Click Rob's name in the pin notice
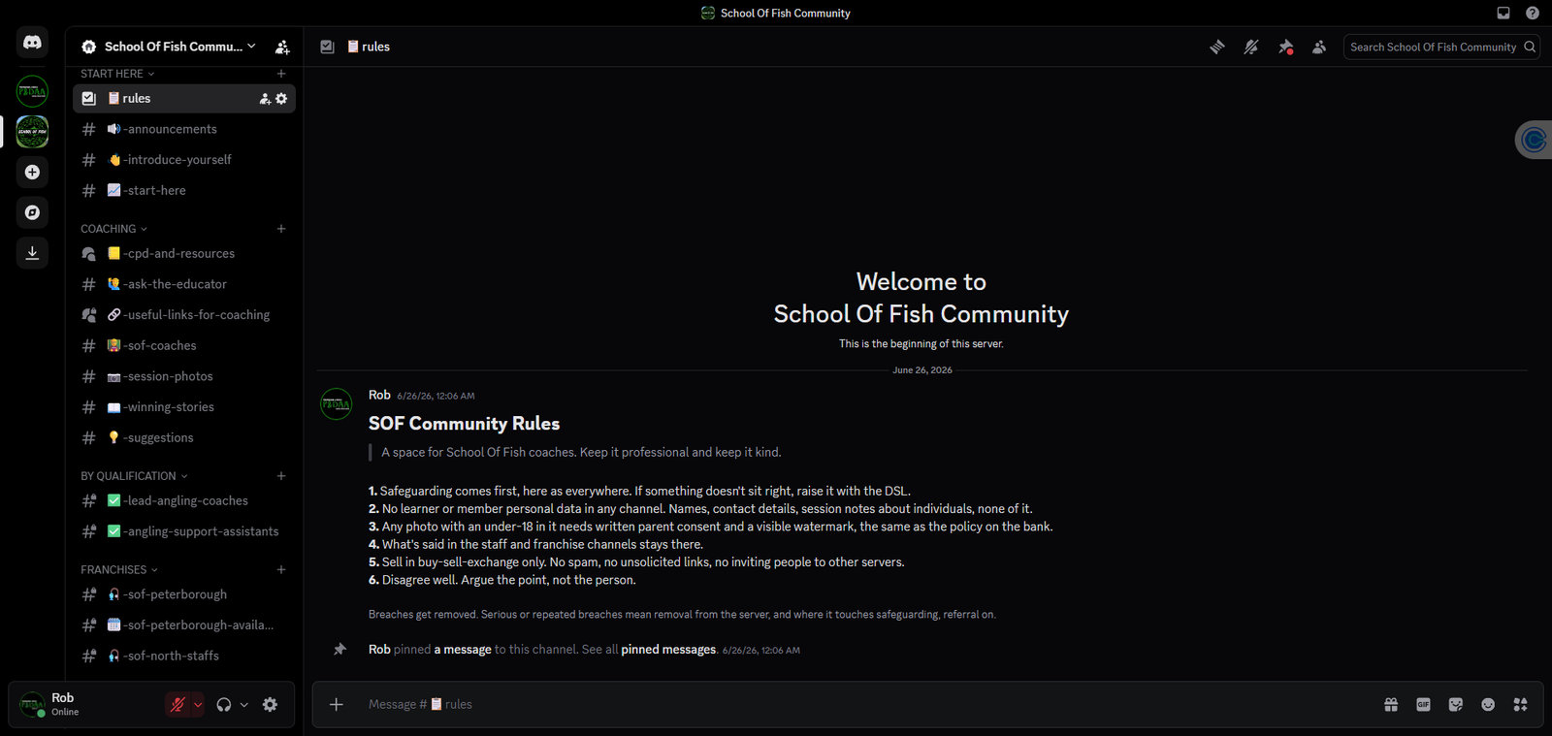This screenshot has height=736, width=1552. click(379, 650)
